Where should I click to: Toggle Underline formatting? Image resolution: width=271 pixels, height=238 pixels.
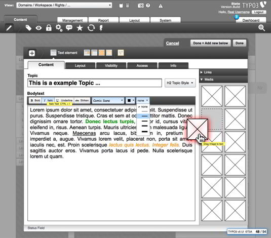[64, 100]
